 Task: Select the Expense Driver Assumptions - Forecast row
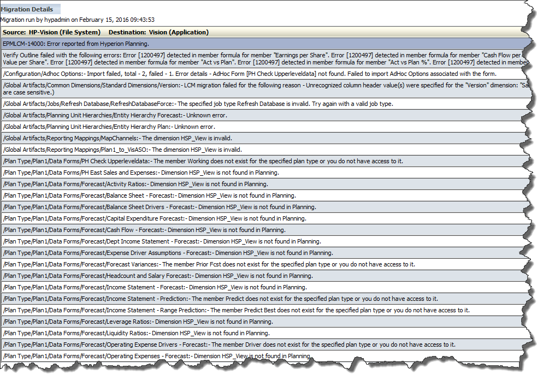pos(264,253)
